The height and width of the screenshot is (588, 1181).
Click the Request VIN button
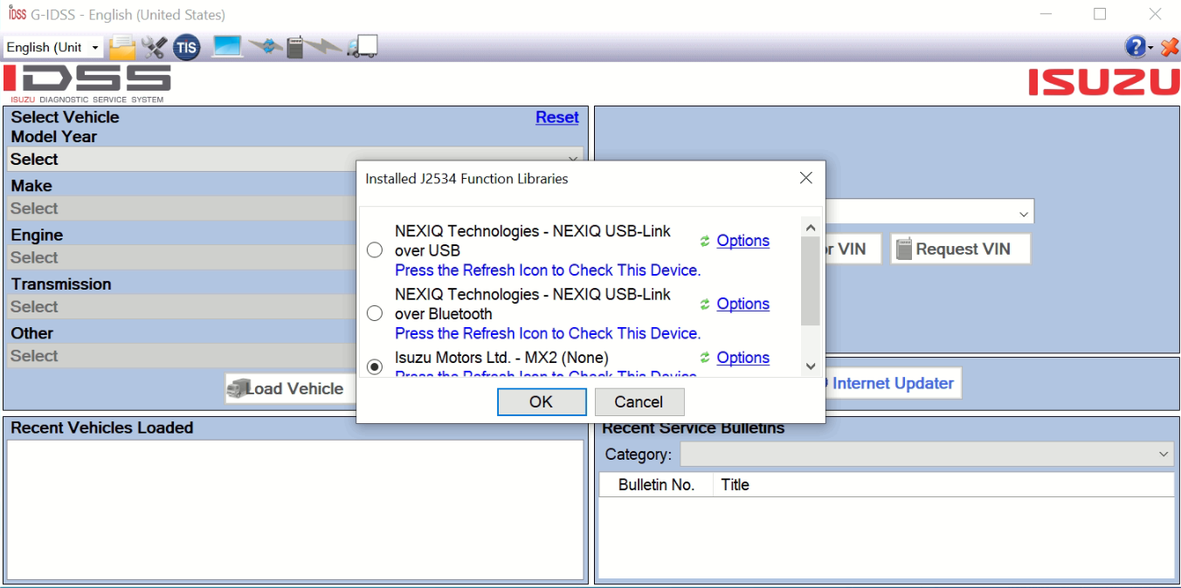click(x=959, y=249)
